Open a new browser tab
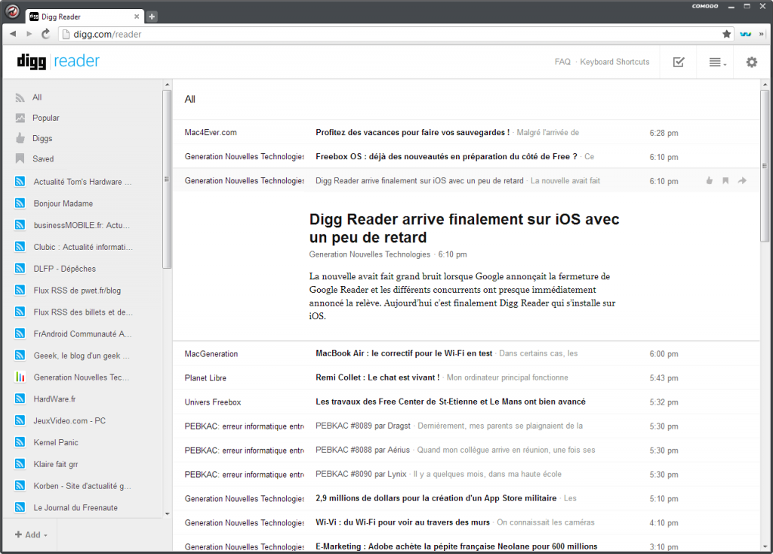The height and width of the screenshot is (554, 773). pyautogui.click(x=152, y=17)
